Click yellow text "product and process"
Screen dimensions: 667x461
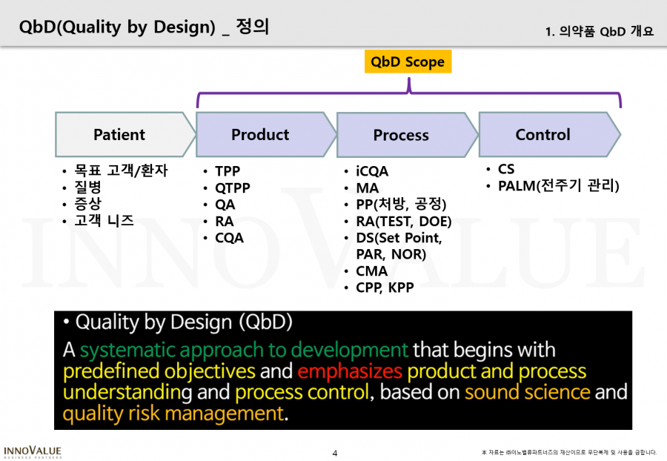click(x=497, y=371)
